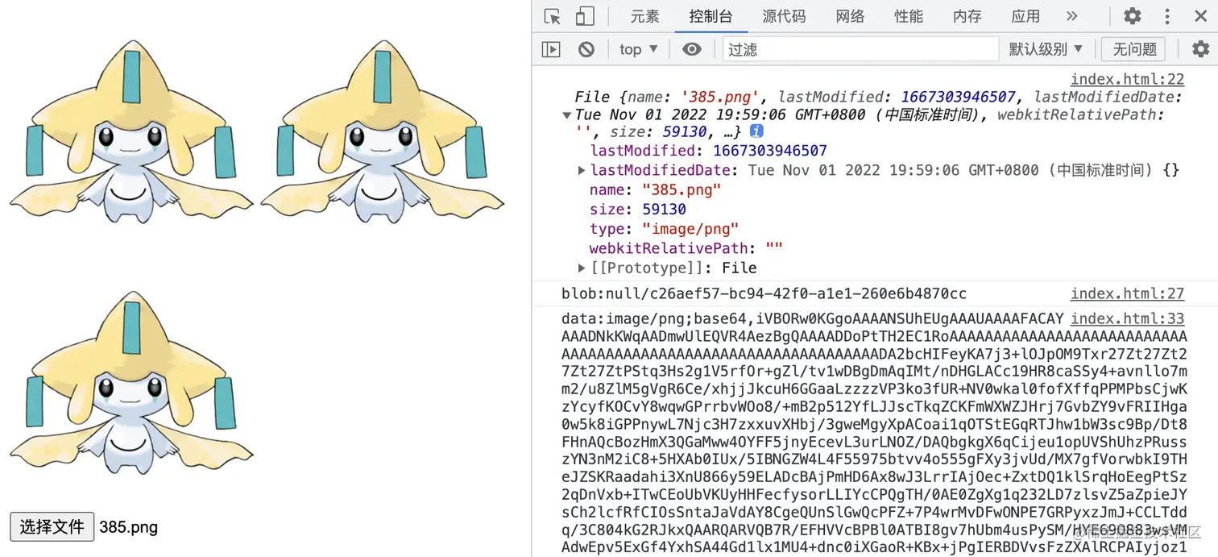Select the 控制台 tab

point(710,16)
